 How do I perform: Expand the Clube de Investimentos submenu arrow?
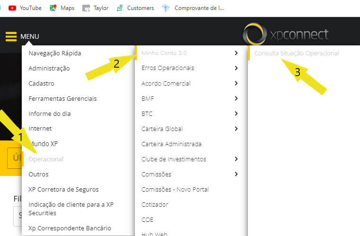[x=236, y=159]
